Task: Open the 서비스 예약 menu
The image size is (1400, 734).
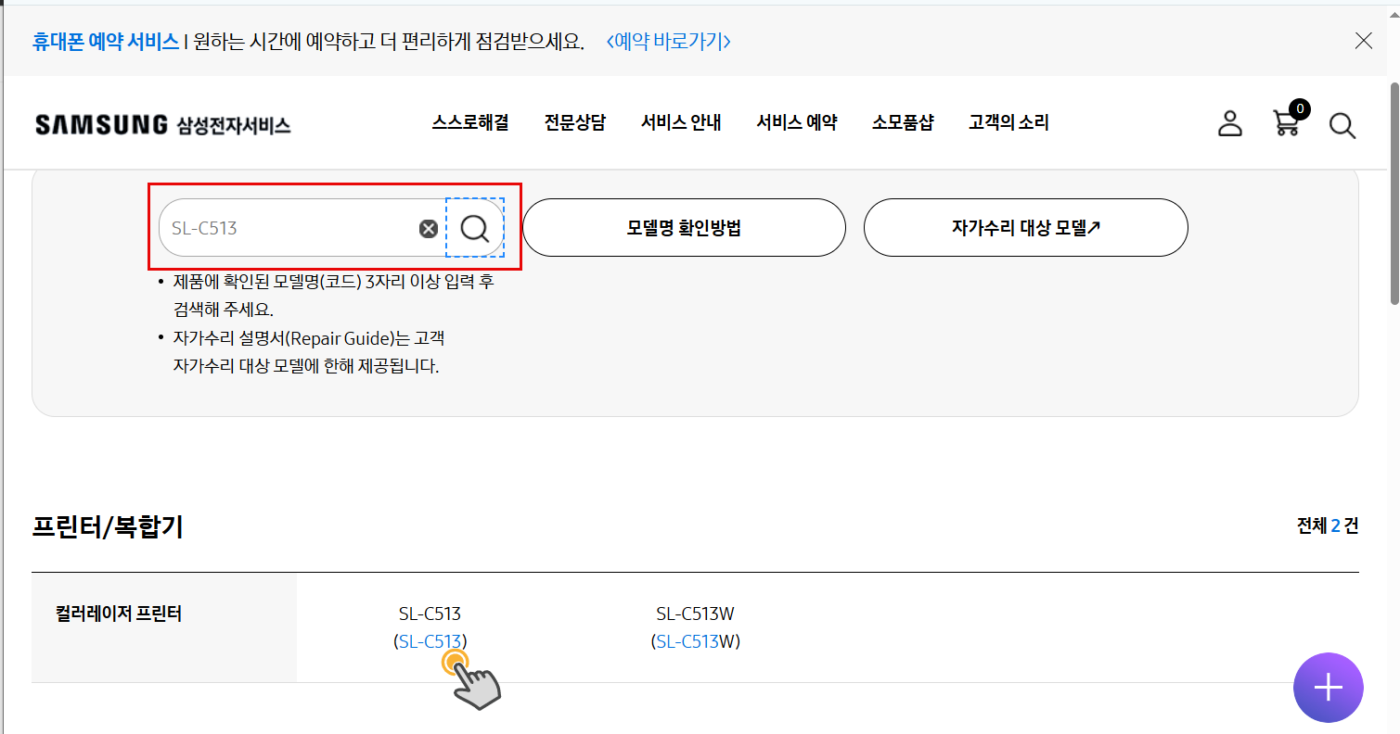Action: (797, 122)
